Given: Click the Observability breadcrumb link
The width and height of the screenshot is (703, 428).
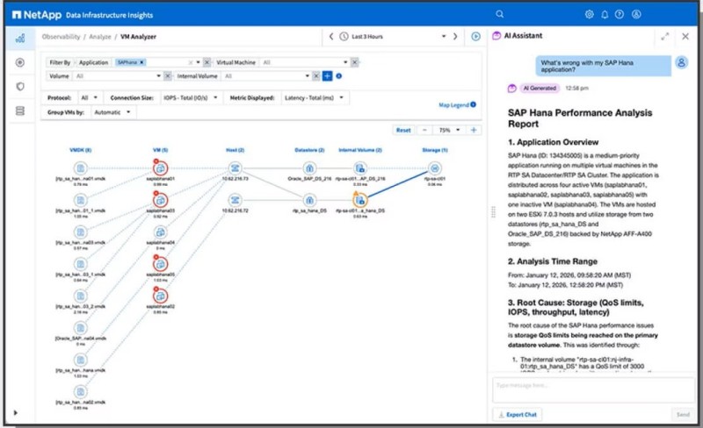Looking at the screenshot, I should tap(61, 36).
